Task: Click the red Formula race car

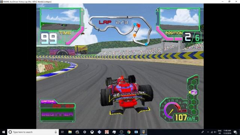Action: pyautogui.click(x=126, y=94)
